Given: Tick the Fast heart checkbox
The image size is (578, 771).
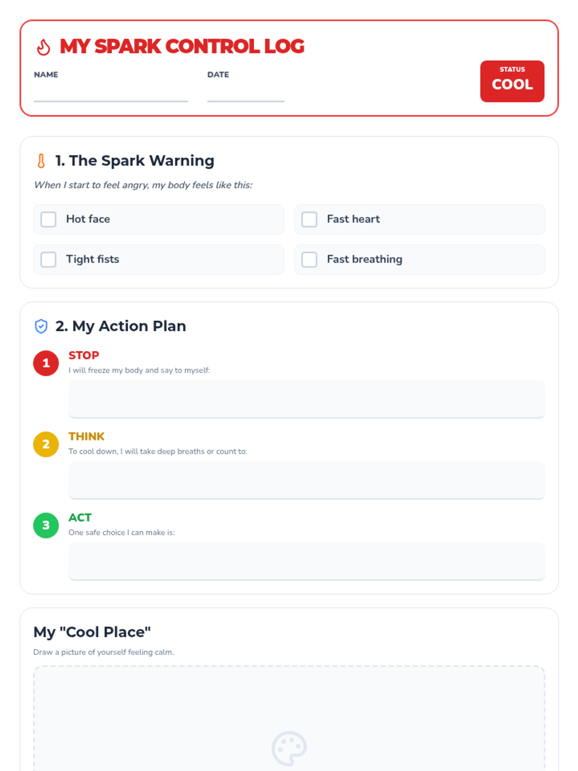Looking at the screenshot, I should (309, 219).
